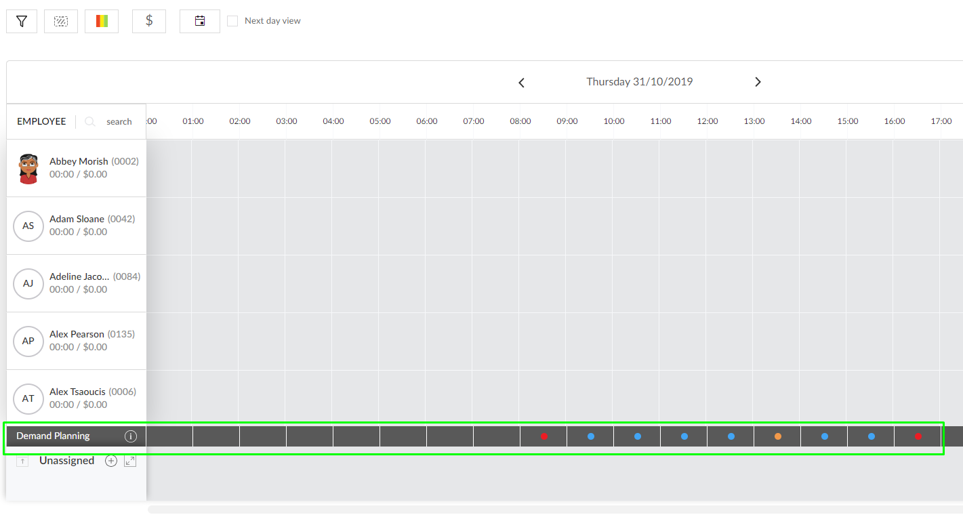This screenshot has width=963, height=517.
Task: Click the 01:00 time header
Action: 193,121
